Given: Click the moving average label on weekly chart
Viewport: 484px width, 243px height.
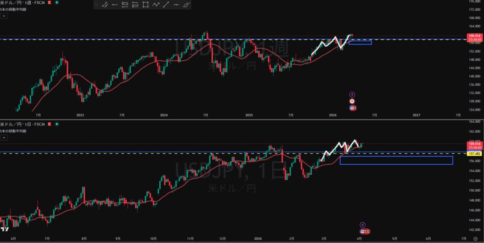Looking at the screenshot, I should click(x=13, y=9).
